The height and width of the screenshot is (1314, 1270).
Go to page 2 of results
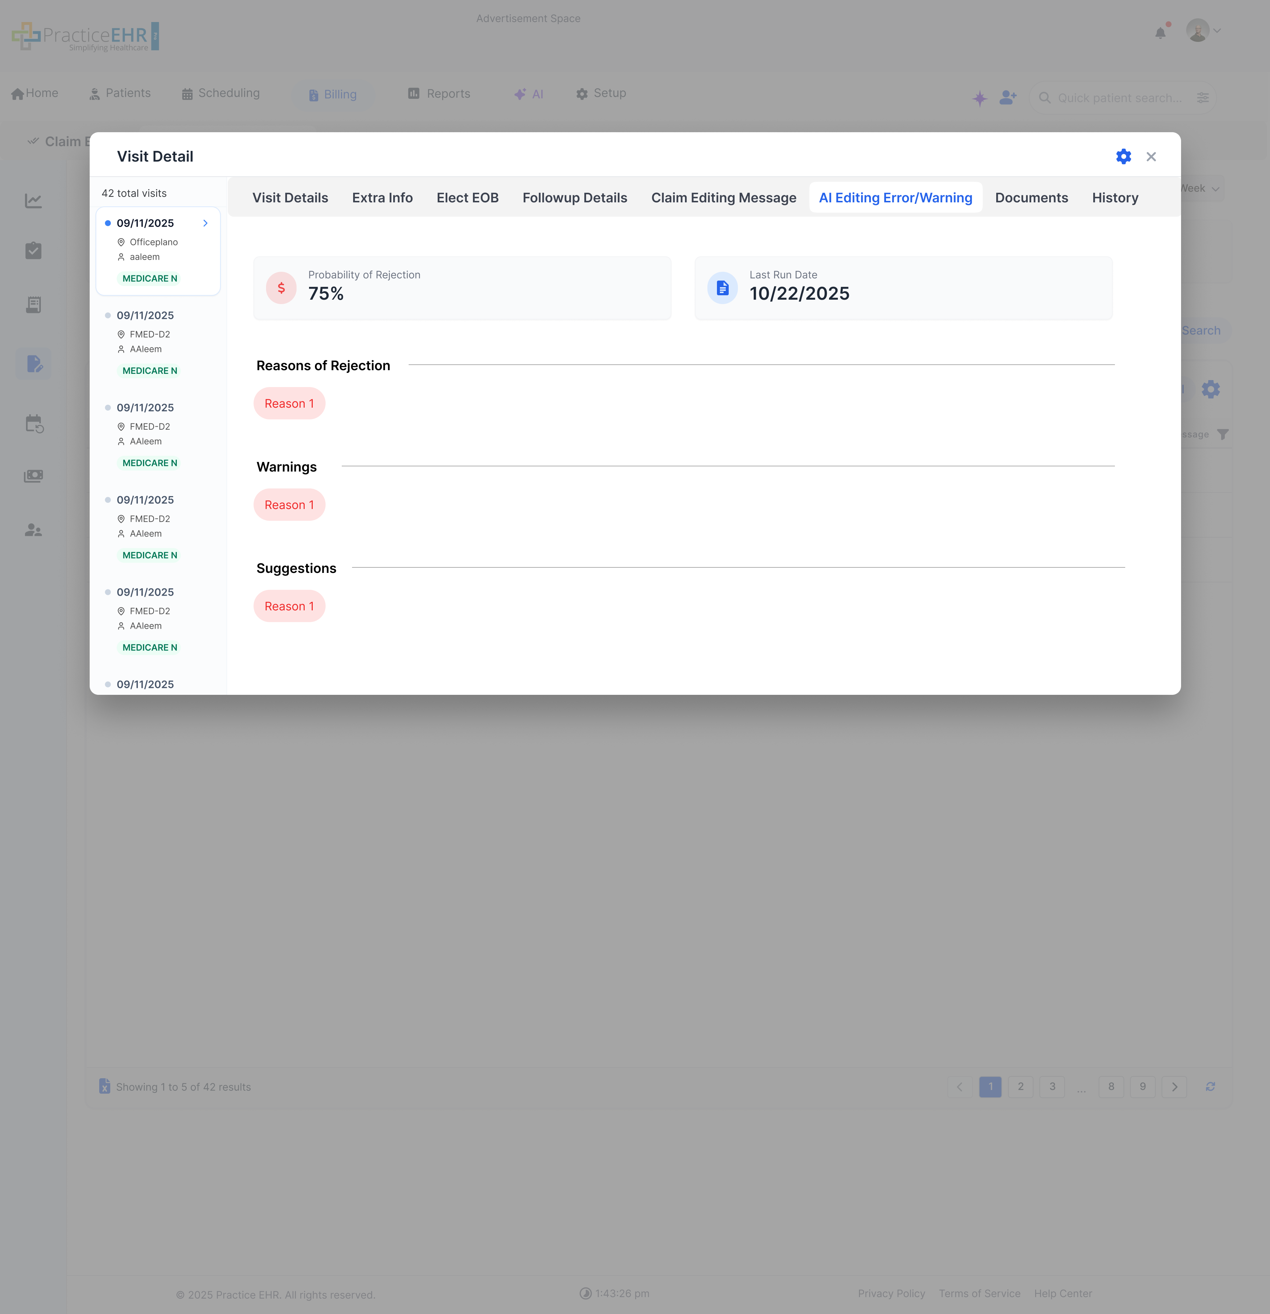click(x=1021, y=1086)
